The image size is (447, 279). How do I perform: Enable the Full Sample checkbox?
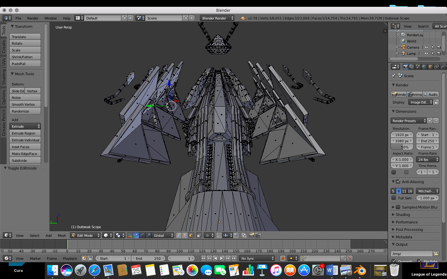click(x=394, y=198)
